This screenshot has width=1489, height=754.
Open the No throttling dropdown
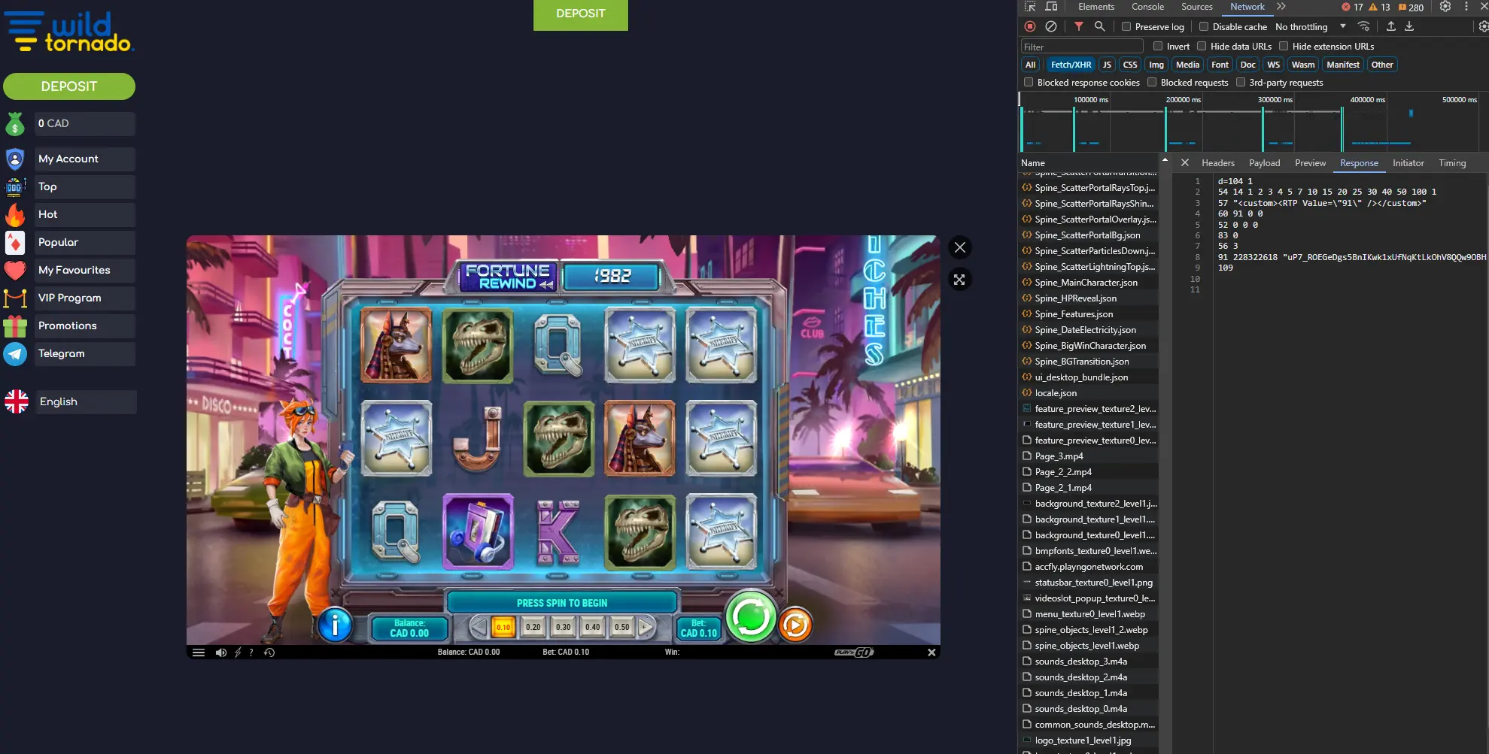(x=1311, y=26)
